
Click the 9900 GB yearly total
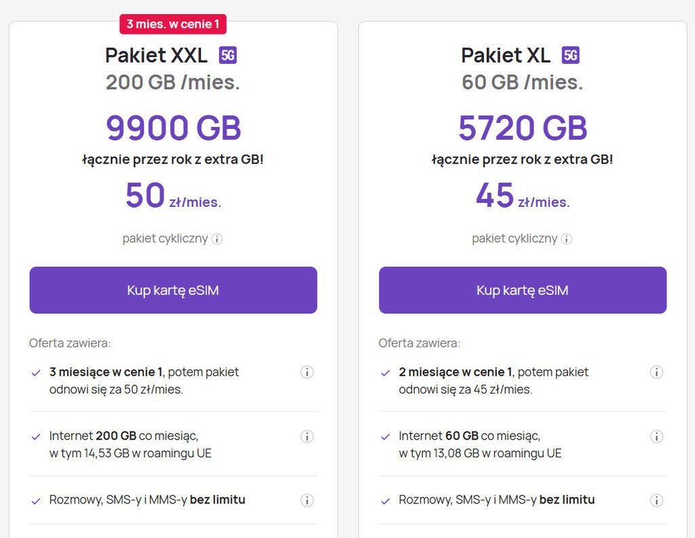point(173,128)
